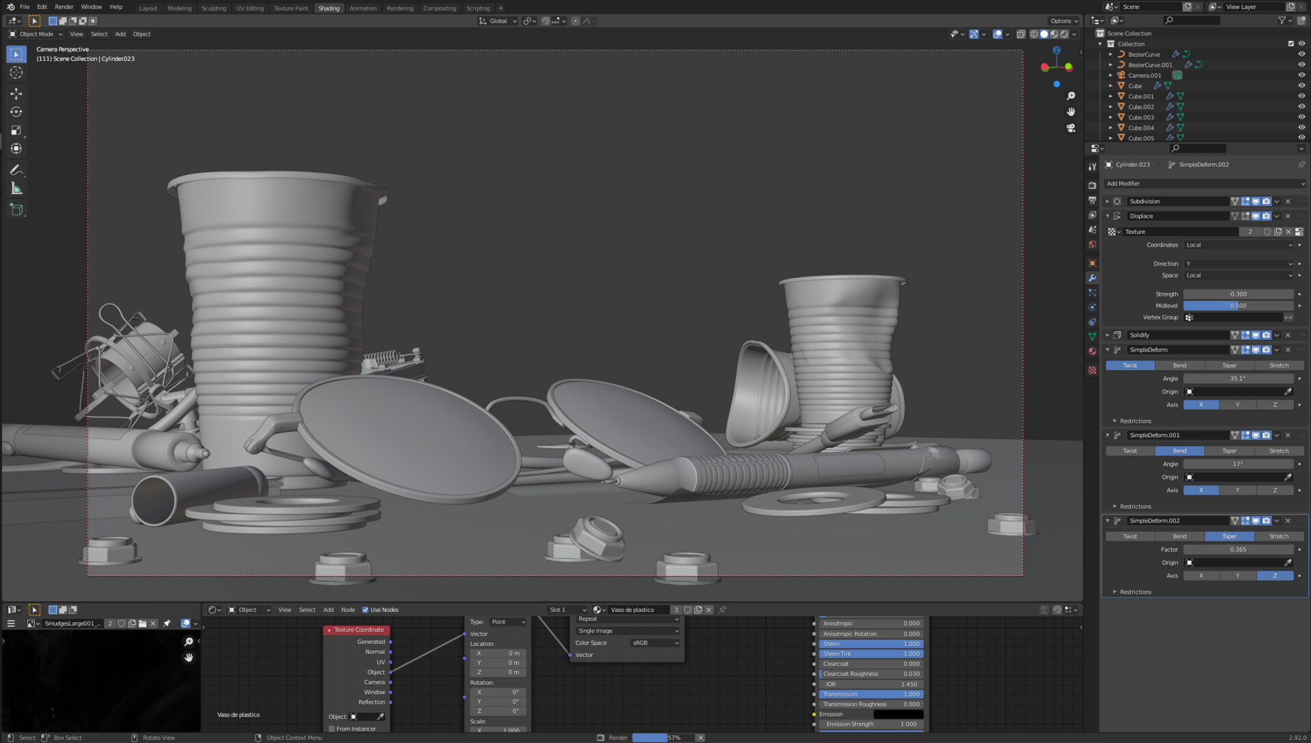The width and height of the screenshot is (1311, 743).
Task: Open the Render menu
Action: click(64, 7)
